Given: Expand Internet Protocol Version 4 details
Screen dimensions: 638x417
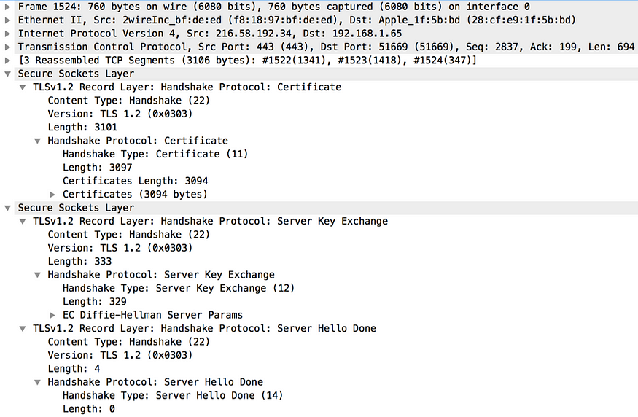Looking at the screenshot, I should point(7,34).
